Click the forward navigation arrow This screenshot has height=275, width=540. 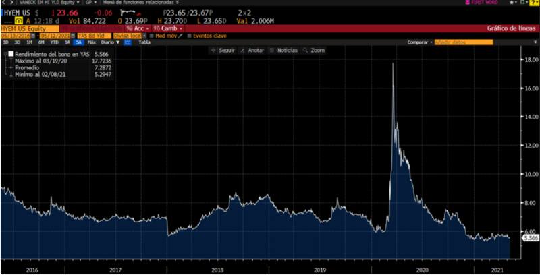[x=11, y=3]
